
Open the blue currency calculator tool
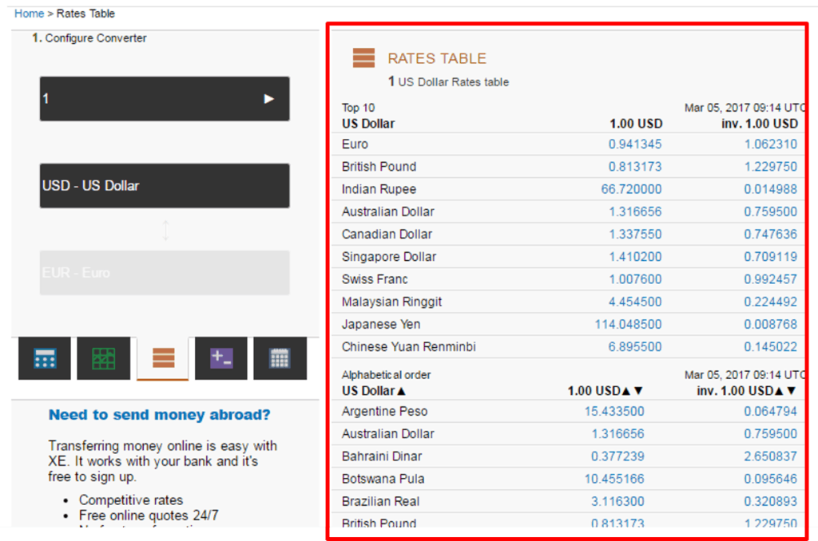tap(45, 358)
